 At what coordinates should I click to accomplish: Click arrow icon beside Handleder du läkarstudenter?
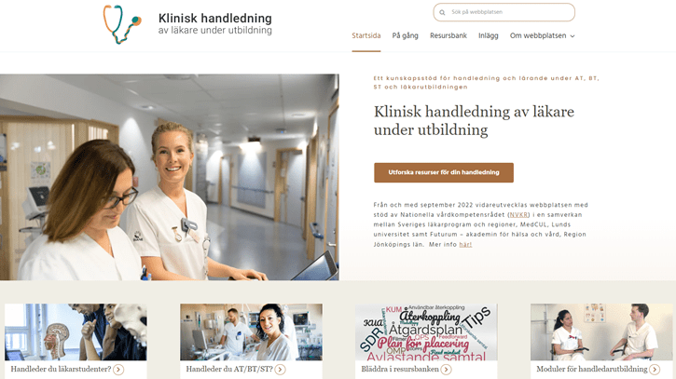pos(118,370)
